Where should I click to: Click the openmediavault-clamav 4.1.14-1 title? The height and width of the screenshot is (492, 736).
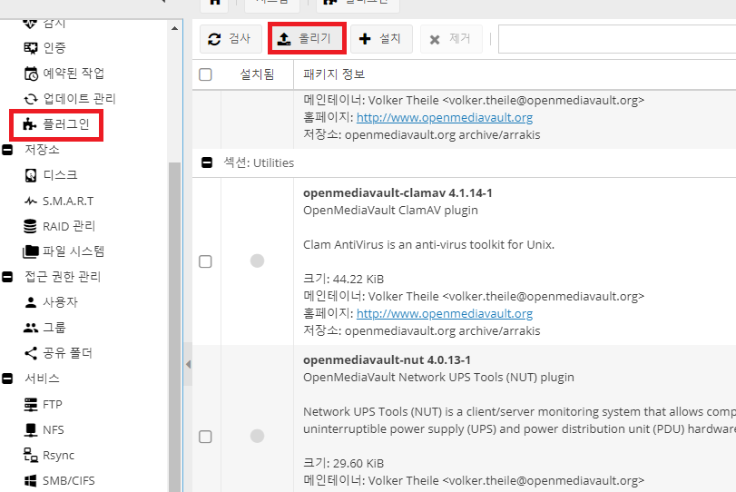397,193
